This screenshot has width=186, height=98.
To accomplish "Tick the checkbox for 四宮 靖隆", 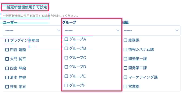I will pos(7,50).
